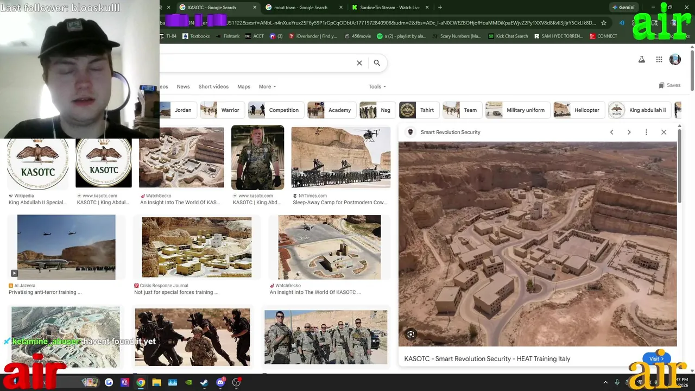
Task: Open the preview panel three-dot menu
Action: tap(646, 132)
